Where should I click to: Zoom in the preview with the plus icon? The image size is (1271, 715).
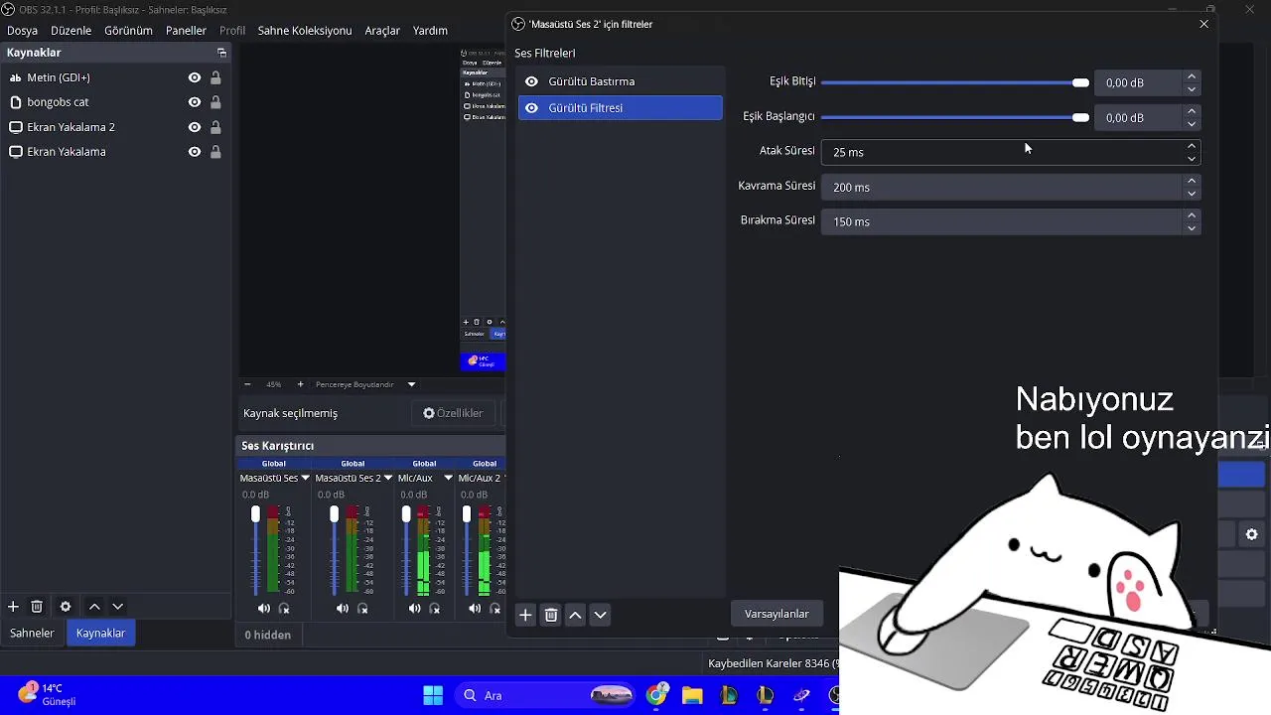(301, 384)
